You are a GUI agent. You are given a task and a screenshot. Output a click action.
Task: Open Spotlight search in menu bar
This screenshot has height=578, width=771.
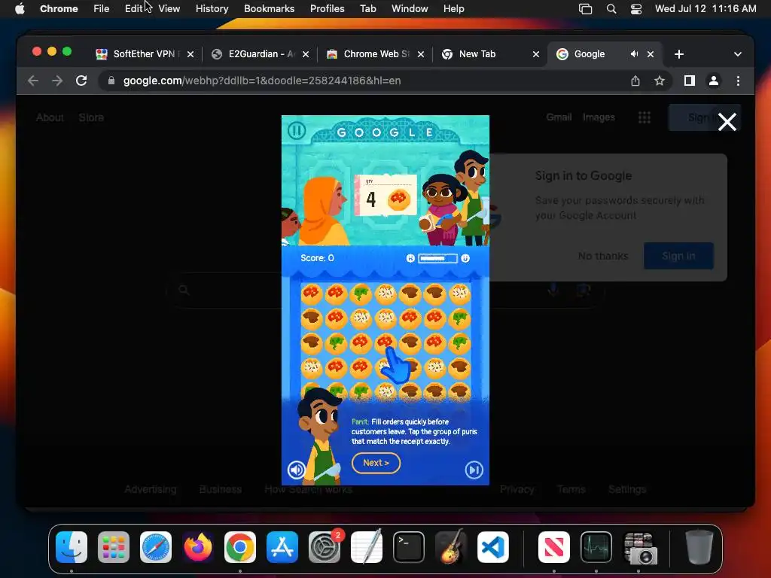(611, 9)
